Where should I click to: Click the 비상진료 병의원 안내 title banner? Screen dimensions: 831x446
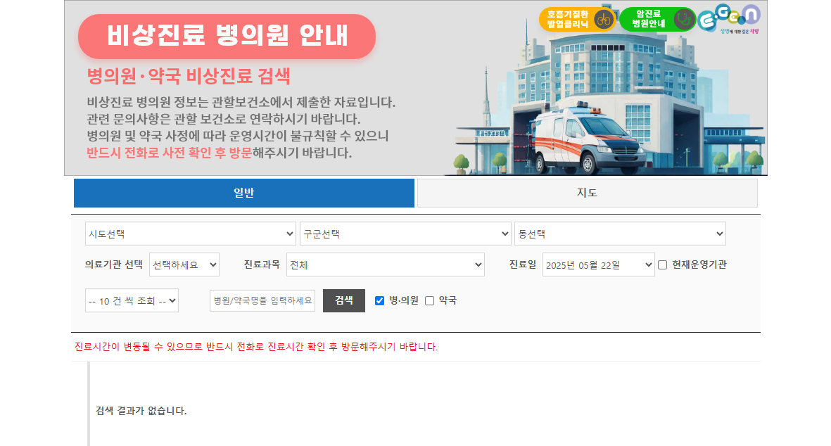[x=227, y=36]
